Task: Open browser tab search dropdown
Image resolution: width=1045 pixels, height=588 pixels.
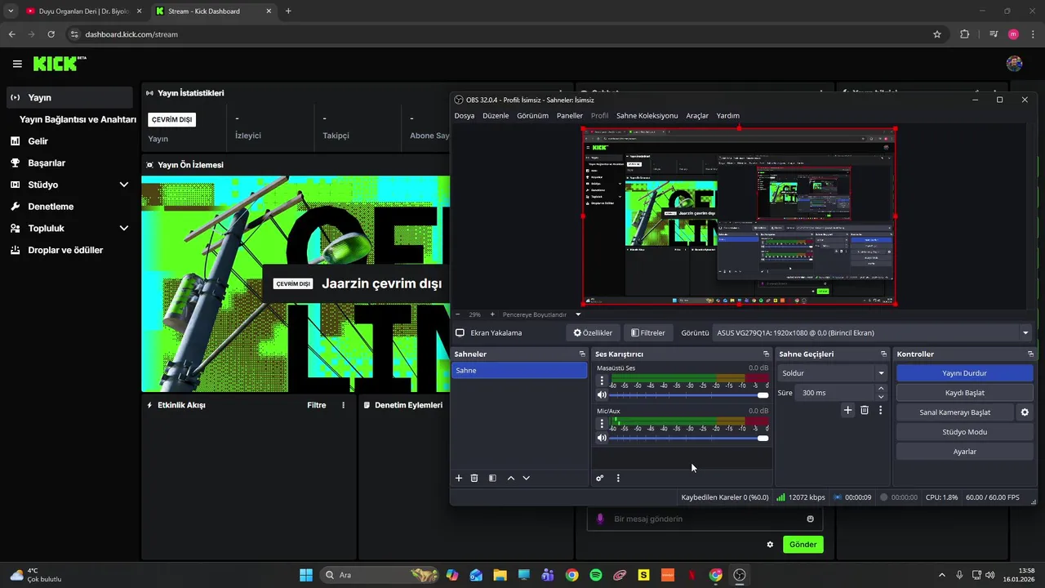Action: [11, 11]
